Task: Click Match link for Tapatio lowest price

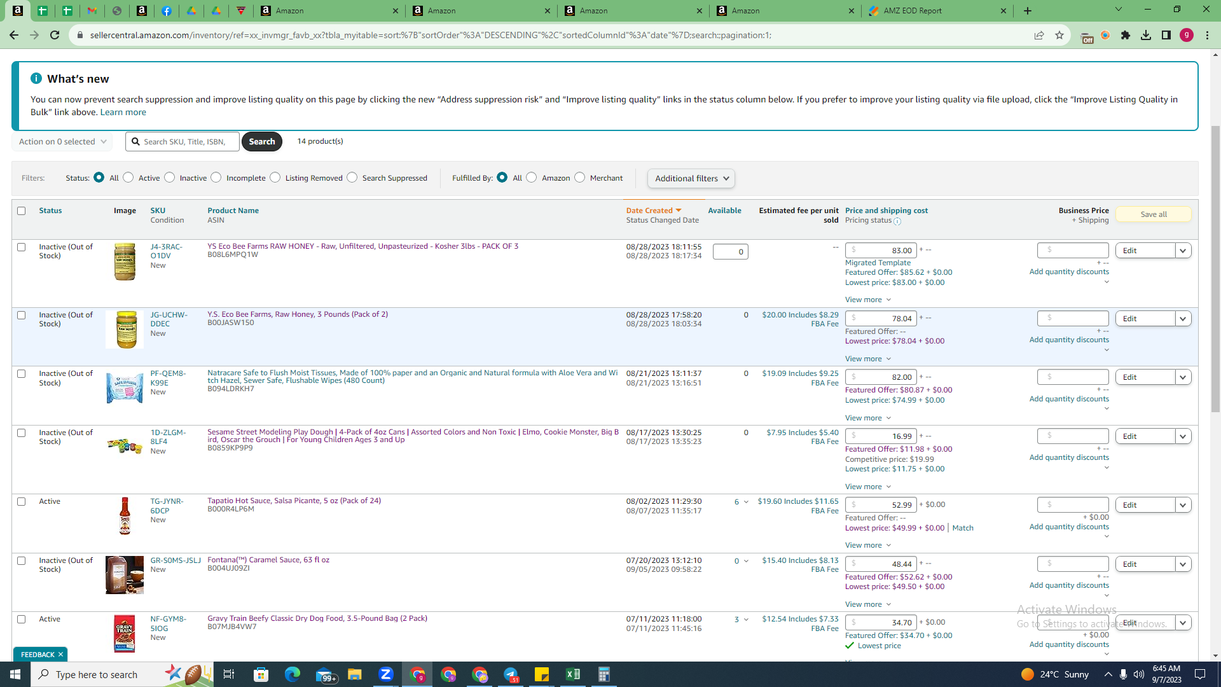Action: pos(963,528)
